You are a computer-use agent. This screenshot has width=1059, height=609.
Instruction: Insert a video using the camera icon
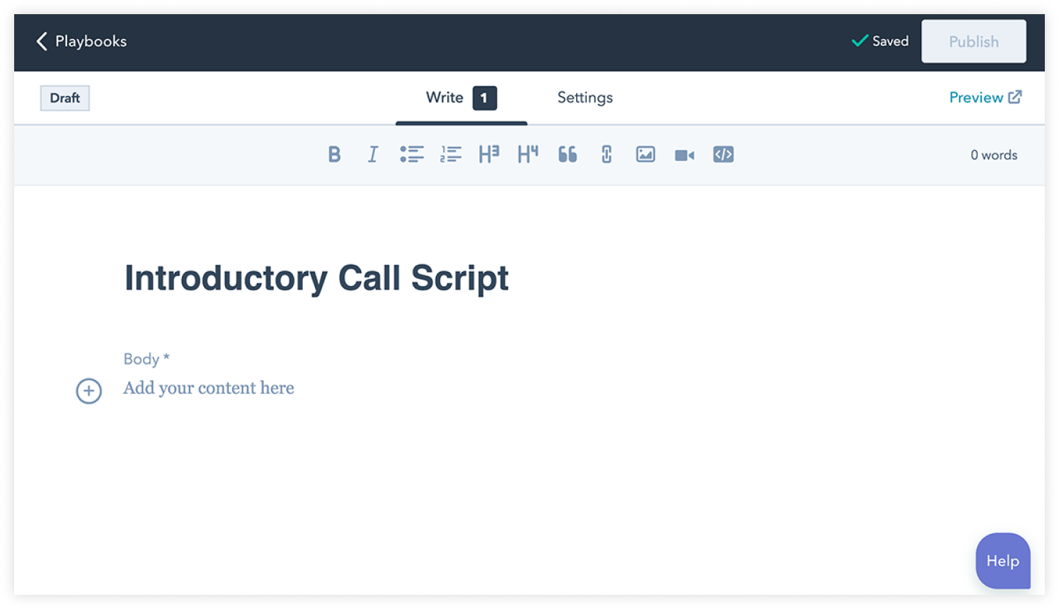(684, 155)
